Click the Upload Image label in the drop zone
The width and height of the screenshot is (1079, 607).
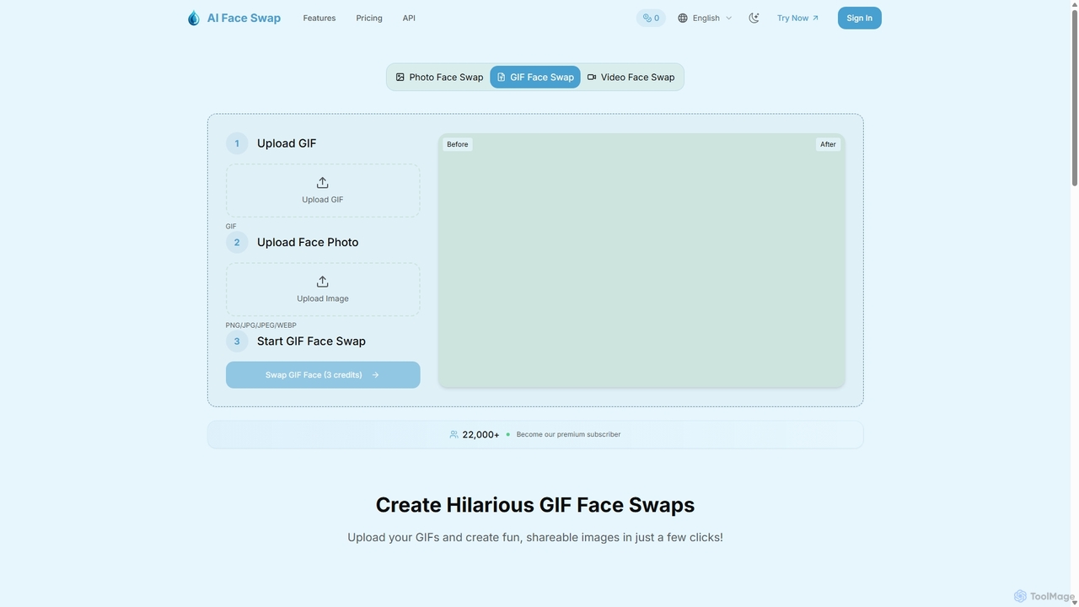[x=323, y=298]
